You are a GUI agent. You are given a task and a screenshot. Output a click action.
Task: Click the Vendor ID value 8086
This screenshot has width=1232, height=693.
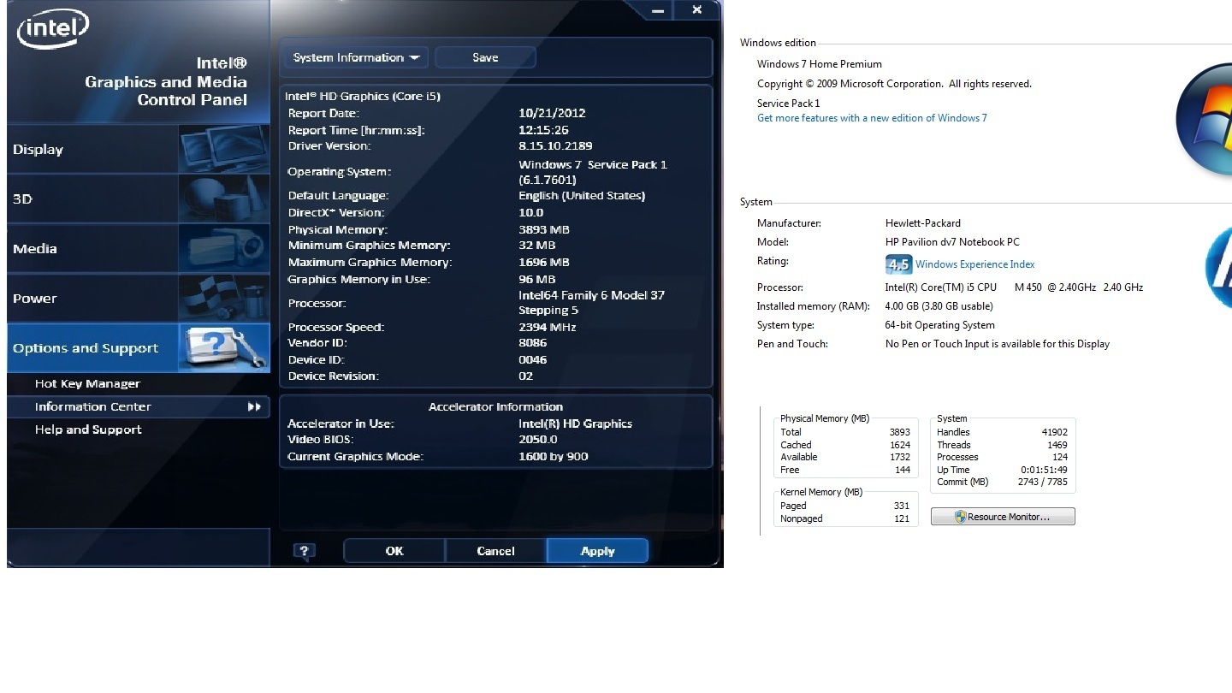pyautogui.click(x=532, y=342)
